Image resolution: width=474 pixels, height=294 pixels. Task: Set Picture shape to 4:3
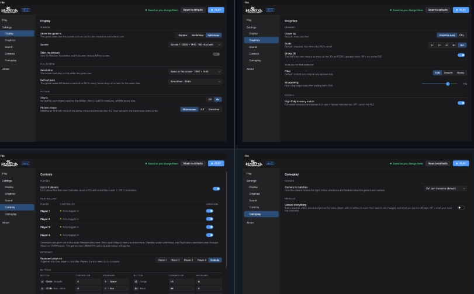202,109
